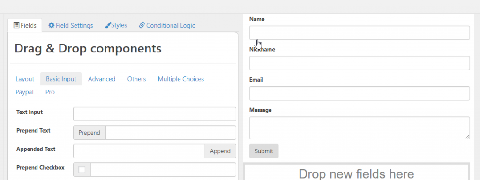Click the Prepend Checkbox text field
This screenshot has width=480, height=180.
coord(163,170)
